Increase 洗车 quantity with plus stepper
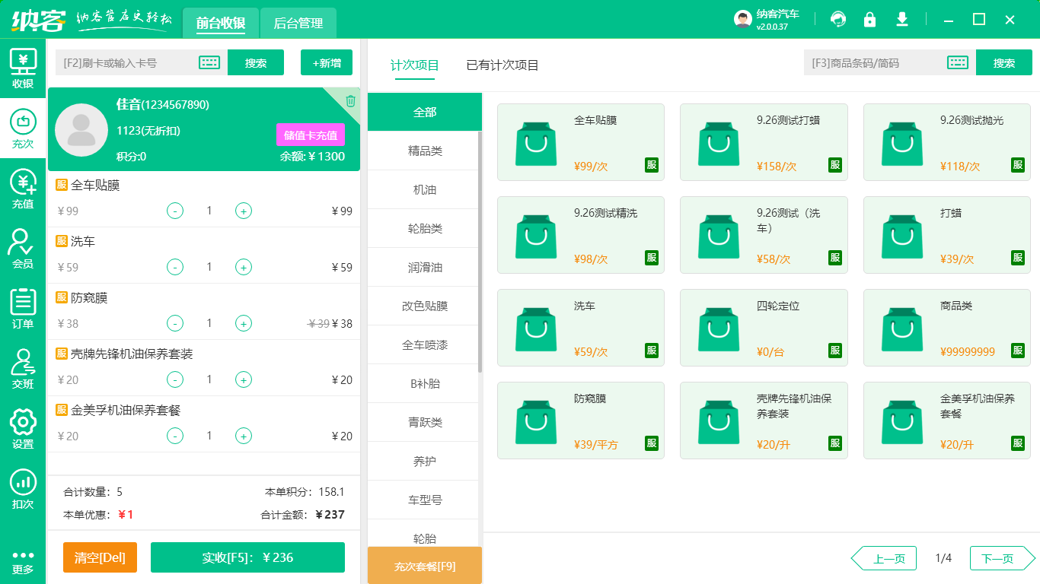The width and height of the screenshot is (1040, 584). pos(244,267)
